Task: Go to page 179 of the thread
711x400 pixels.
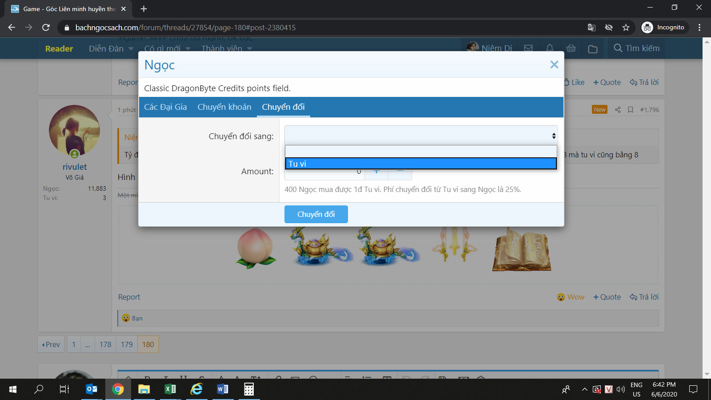Action: click(127, 344)
